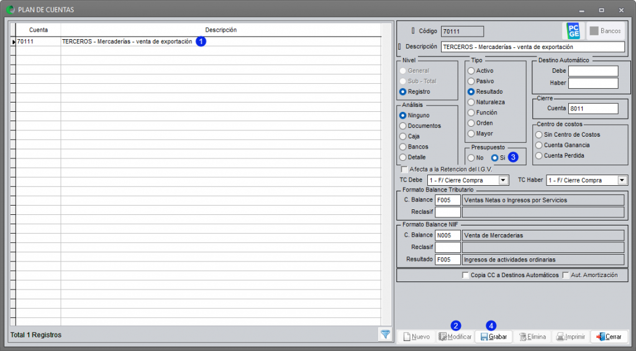Image resolution: width=636 pixels, height=351 pixels.
Task: Click the Descripción input field
Action: (x=532, y=47)
